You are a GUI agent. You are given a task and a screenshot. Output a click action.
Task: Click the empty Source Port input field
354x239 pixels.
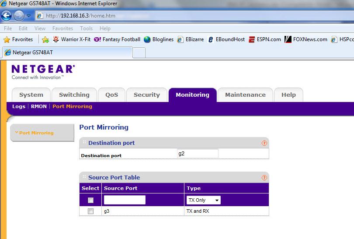[x=125, y=200]
